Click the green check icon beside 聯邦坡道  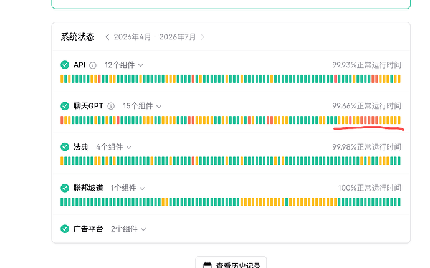pyautogui.click(x=65, y=188)
